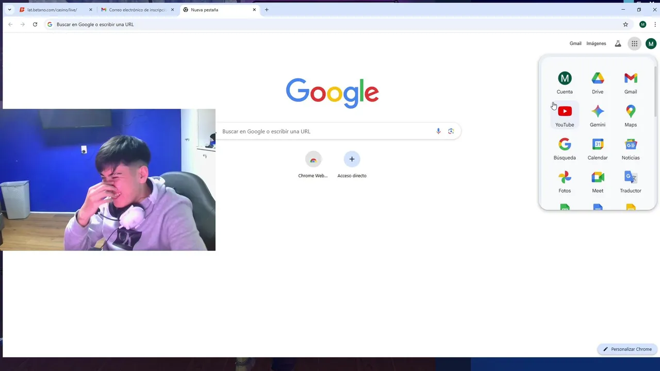Open Search Labs flask icon

click(618, 44)
